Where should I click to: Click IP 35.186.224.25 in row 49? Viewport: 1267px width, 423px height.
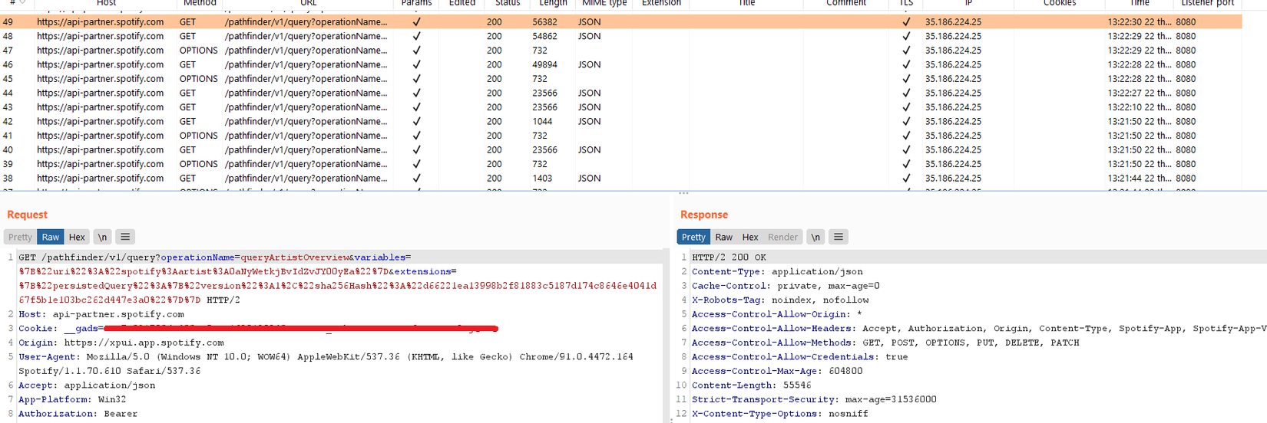[x=953, y=21]
